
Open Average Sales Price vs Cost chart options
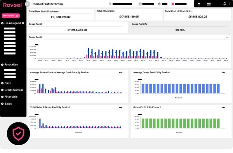tap(120, 73)
